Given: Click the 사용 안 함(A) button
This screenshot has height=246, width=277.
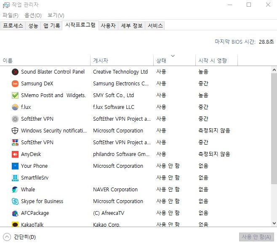Looking at the screenshot, I should [256, 237].
